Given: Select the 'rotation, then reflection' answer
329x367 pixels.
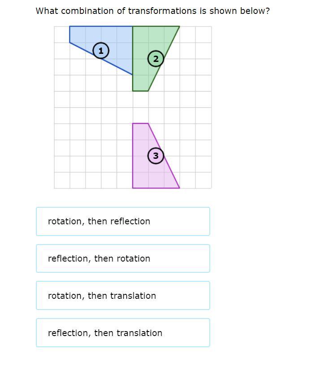Looking at the screenshot, I should pyautogui.click(x=123, y=221).
